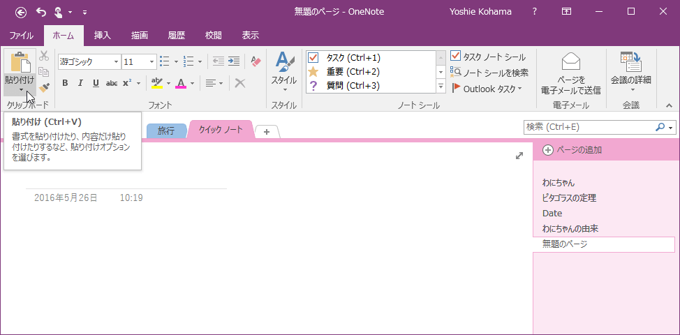Click the Copy icon
This screenshot has height=335, width=680.
coord(44,71)
